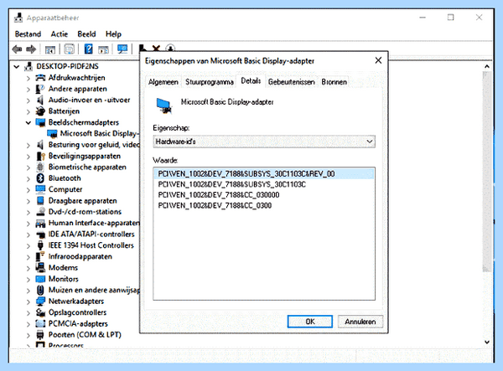
Task: Click the device tree scrollbar down arrow
Action: pos(487,342)
